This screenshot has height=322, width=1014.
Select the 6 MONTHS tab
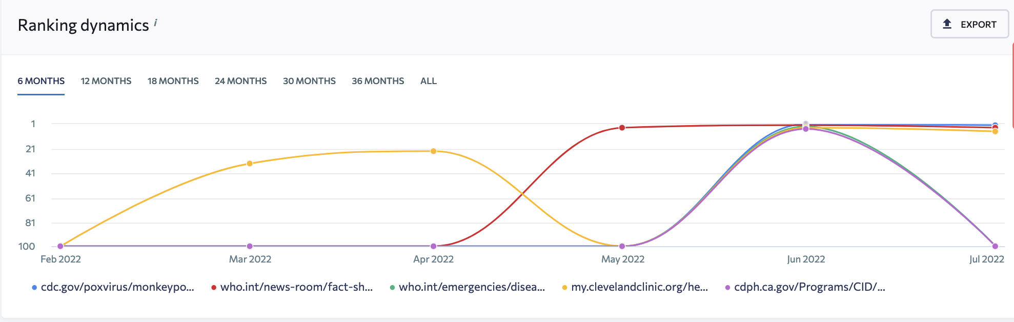tap(41, 81)
